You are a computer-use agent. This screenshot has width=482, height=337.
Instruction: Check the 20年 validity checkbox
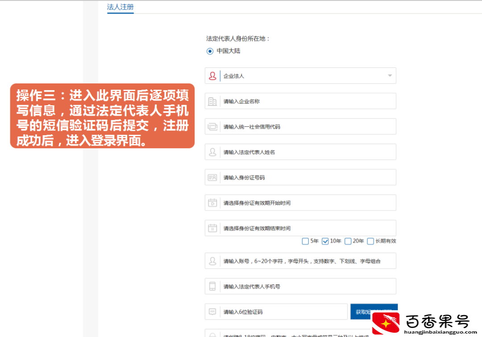[348, 241]
